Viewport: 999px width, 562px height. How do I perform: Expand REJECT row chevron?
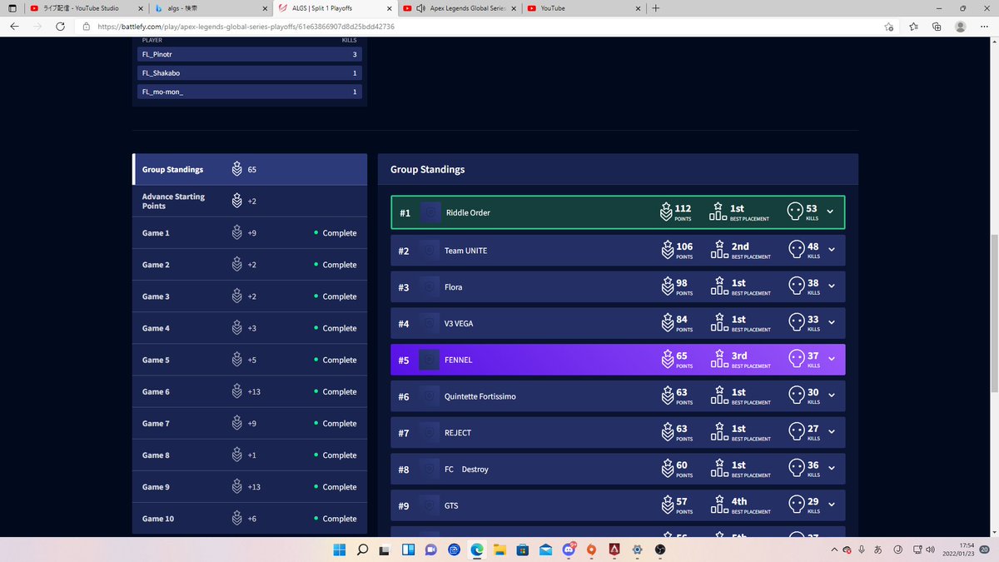(831, 432)
